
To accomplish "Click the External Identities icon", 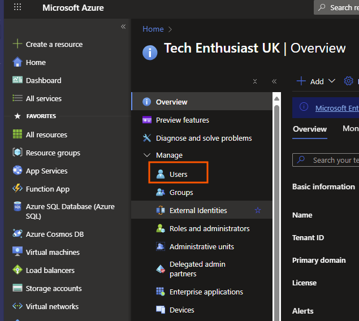I will [x=161, y=210].
